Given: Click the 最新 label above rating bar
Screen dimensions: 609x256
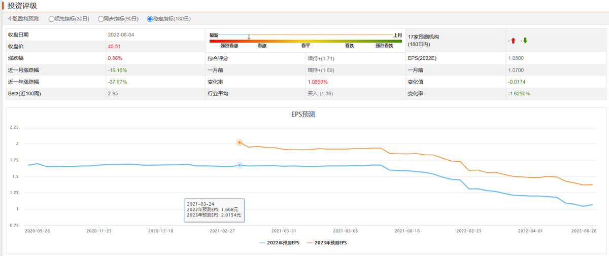Looking at the screenshot, I should [x=214, y=35].
